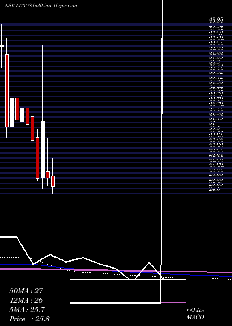Click the tall white candlestick with the longest wick
The width and height of the screenshot is (232, 326).
[43, 149]
